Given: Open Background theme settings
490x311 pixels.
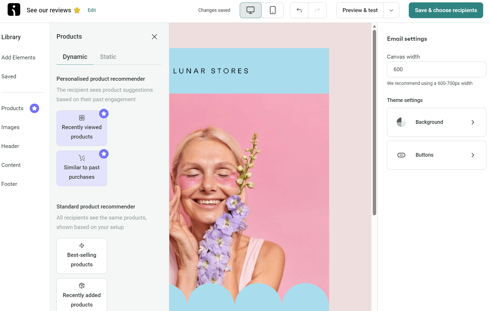Looking at the screenshot, I should 436,122.
